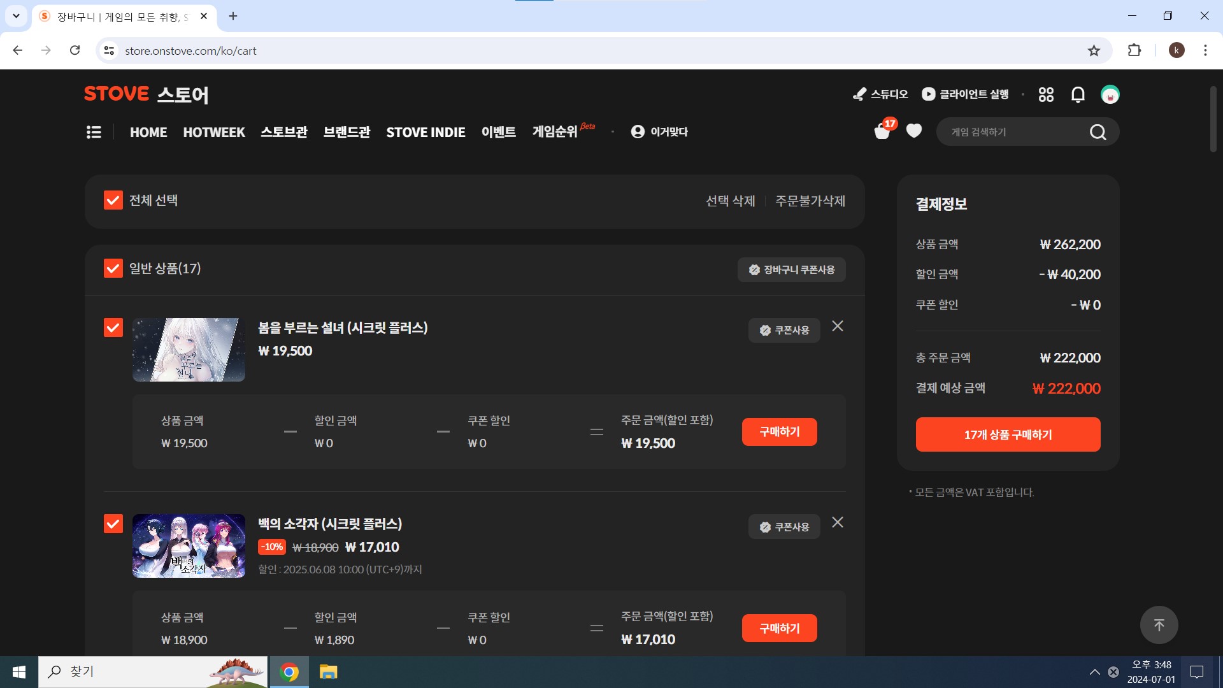The image size is (1223, 688).
Task: Open a new browser tab
Action: [233, 16]
